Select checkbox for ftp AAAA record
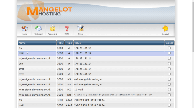The image size is (194, 108). pos(169,100)
